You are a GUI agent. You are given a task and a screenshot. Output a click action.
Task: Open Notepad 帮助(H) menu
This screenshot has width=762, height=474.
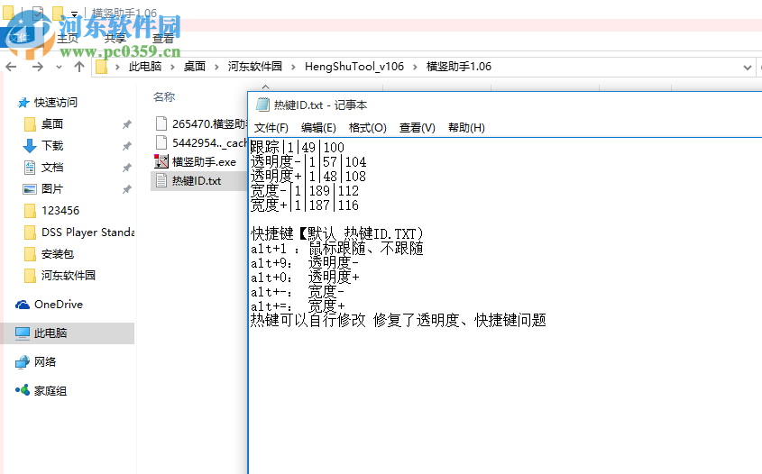(x=466, y=128)
